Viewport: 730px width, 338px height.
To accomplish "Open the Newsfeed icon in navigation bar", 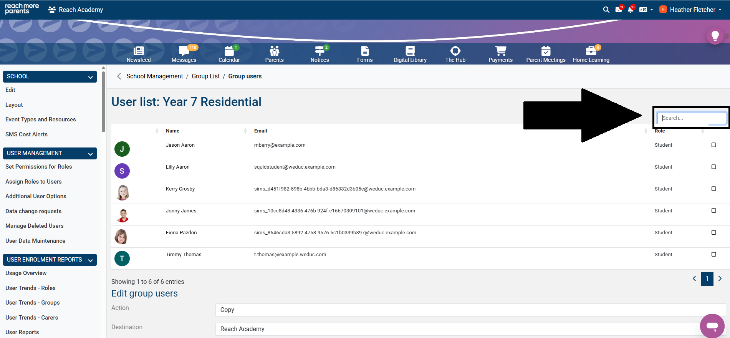I will coord(139,54).
